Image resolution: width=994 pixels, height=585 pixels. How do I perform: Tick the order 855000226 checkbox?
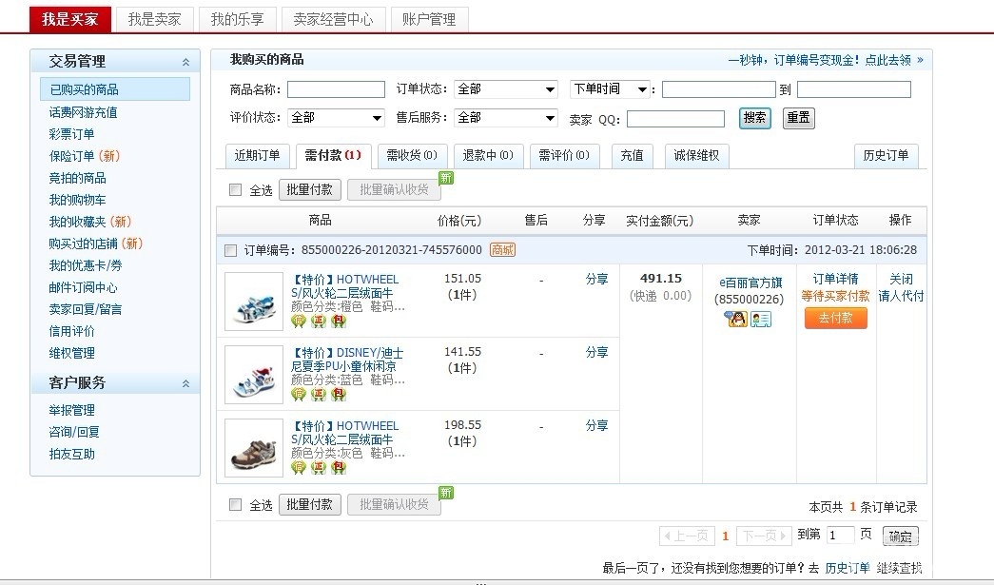coord(230,251)
